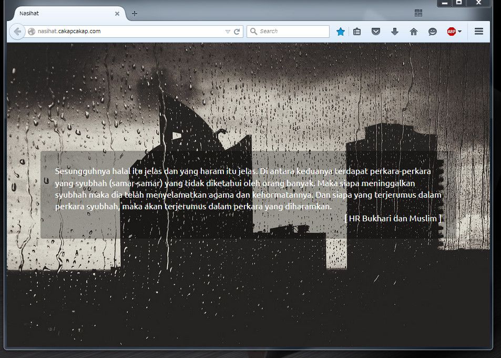The width and height of the screenshot is (501, 358).
Task: Click the page reload button
Action: click(238, 31)
